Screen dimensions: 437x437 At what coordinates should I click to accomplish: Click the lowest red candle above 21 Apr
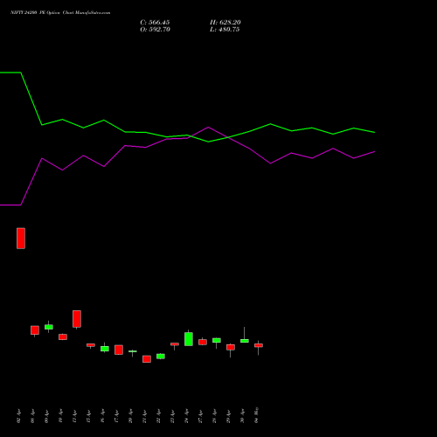click(x=147, y=359)
